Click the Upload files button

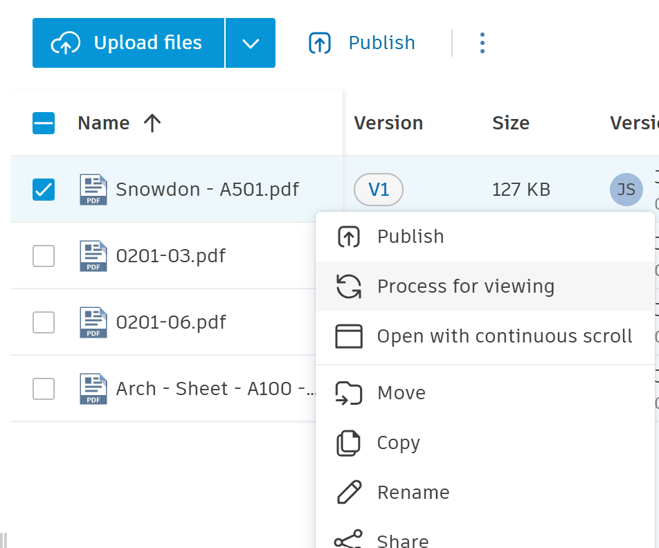pyautogui.click(x=128, y=43)
